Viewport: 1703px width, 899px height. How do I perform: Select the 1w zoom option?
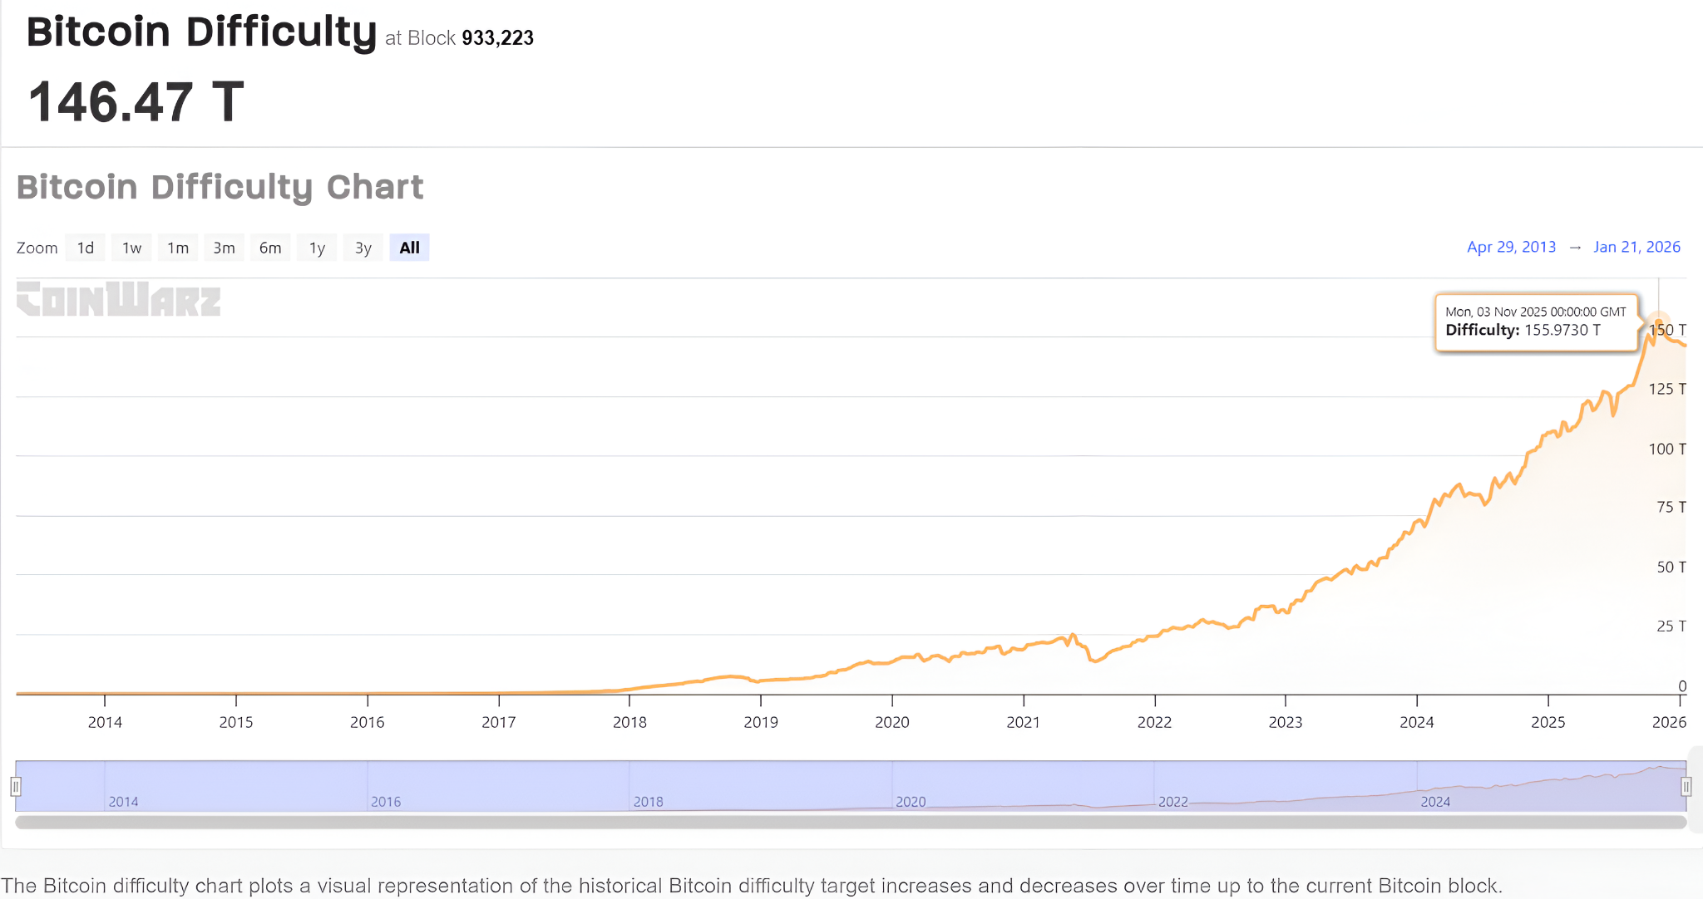pyautogui.click(x=131, y=247)
